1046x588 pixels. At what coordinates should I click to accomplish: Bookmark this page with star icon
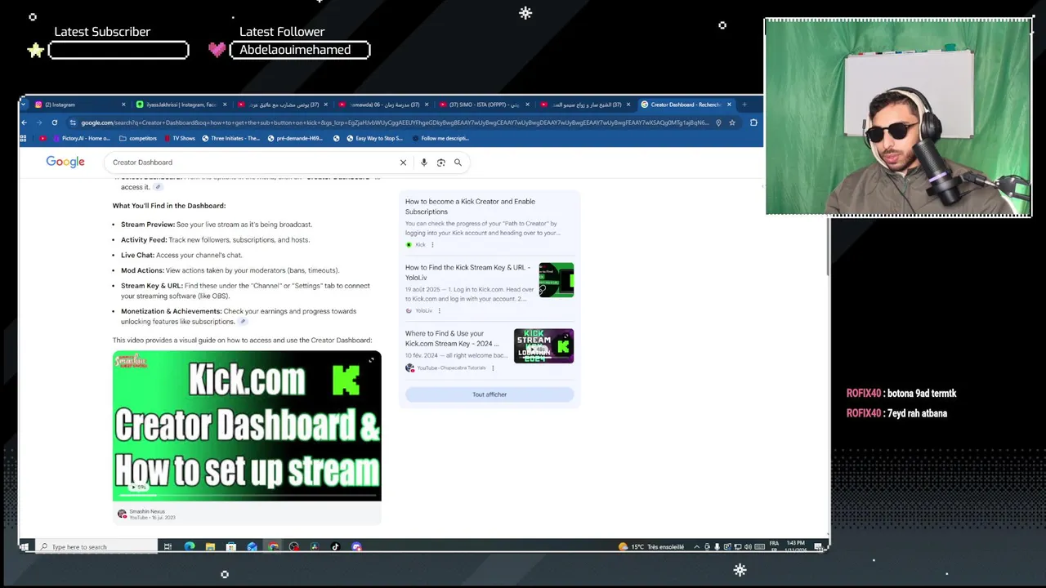[x=732, y=122]
